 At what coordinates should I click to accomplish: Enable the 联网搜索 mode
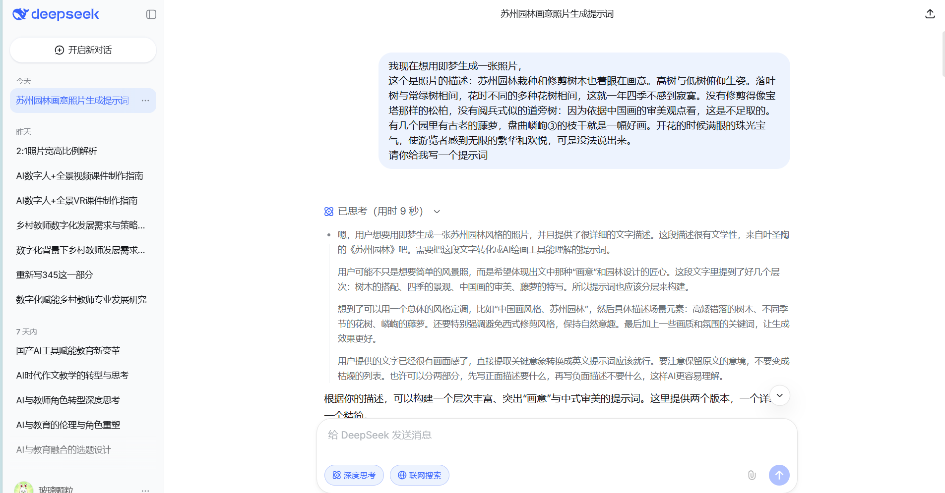[x=419, y=475]
